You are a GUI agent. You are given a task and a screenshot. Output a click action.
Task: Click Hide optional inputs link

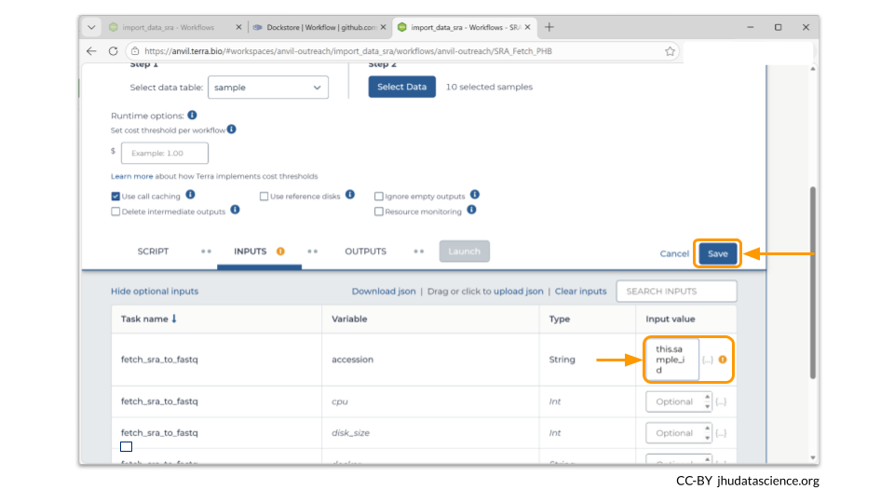click(x=155, y=292)
